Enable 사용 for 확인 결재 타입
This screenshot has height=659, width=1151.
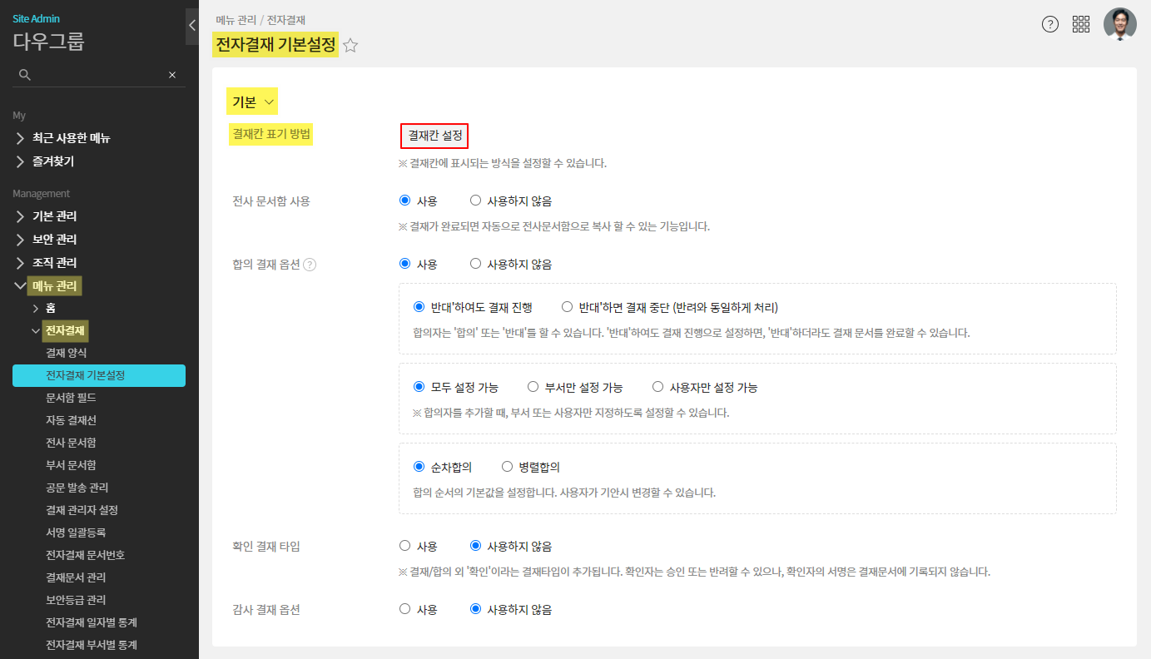405,546
